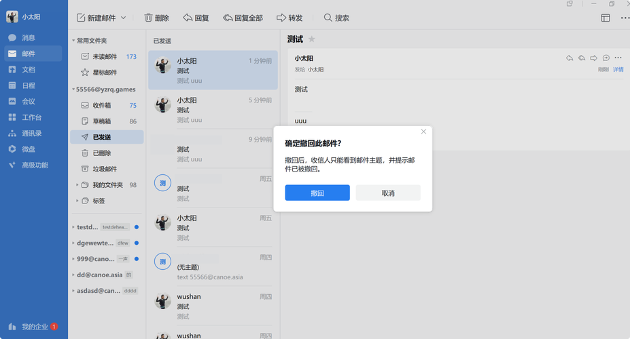Image resolution: width=630 pixels, height=339 pixels.
Task: Open the message header more options
Action: pos(618,58)
